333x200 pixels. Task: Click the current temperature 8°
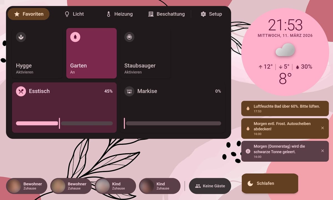coord(285,79)
